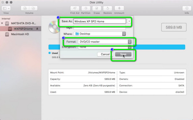Image resolution: width=193 pixels, height=120 pixels.
Task: Click the Device disk3s0 value
Action: pos(180,92)
